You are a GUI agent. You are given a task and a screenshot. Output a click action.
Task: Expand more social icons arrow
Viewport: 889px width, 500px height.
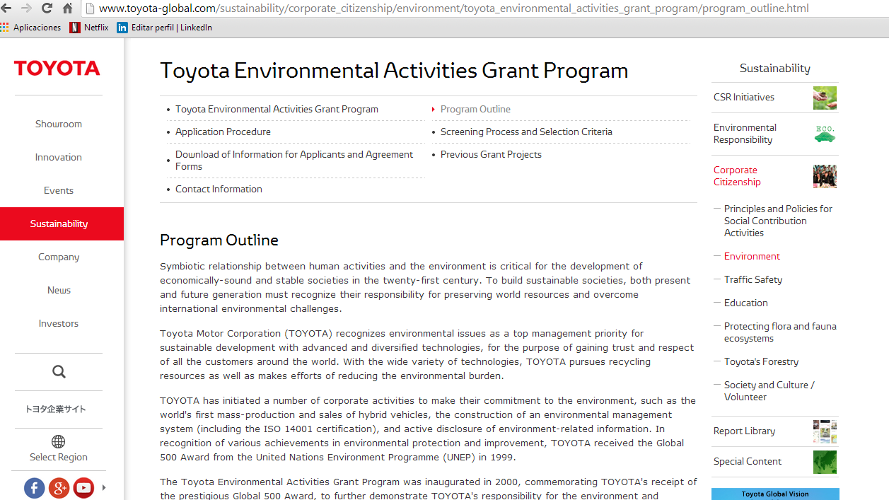click(104, 487)
